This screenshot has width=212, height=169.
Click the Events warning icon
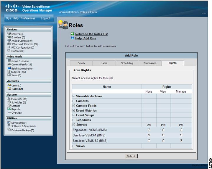tap(9, 99)
